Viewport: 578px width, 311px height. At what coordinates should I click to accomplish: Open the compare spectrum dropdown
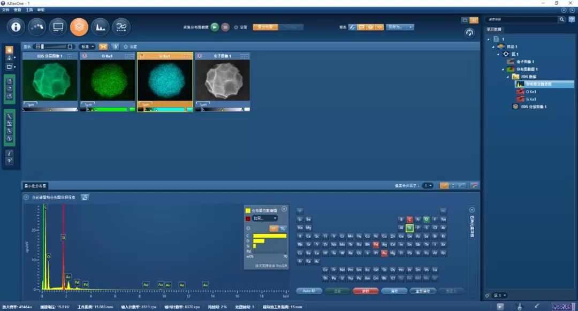tap(265, 218)
